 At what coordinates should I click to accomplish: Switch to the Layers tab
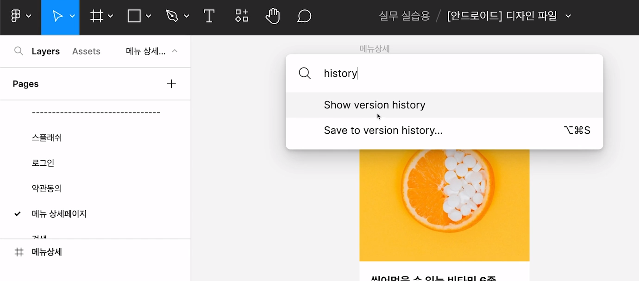pyautogui.click(x=45, y=51)
